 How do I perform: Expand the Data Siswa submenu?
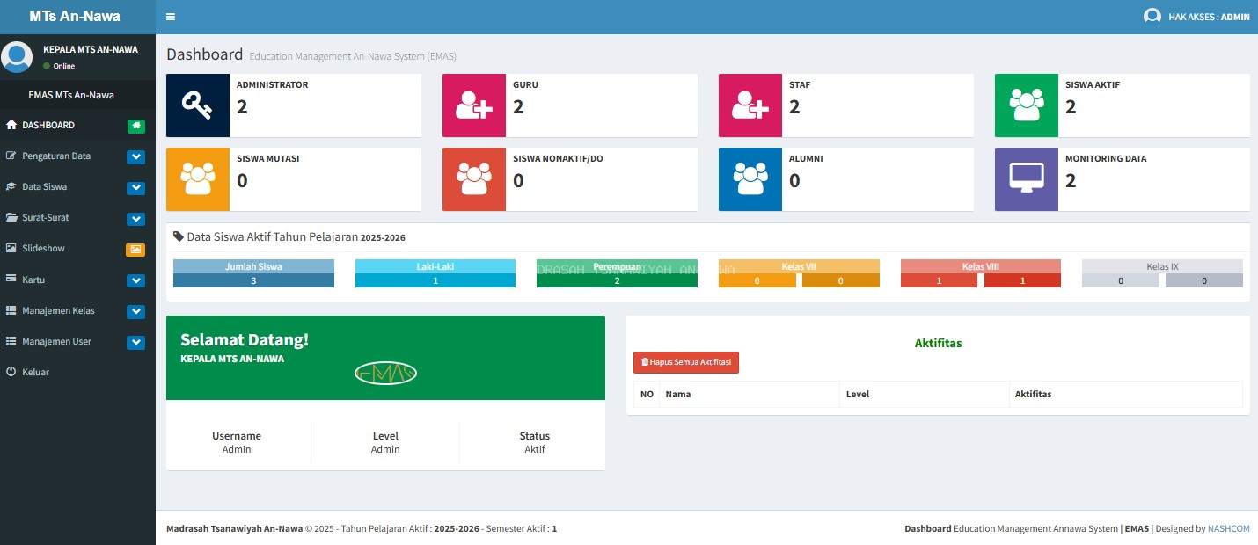135,188
